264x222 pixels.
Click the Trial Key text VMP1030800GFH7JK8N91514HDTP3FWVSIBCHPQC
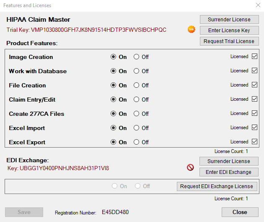click(98, 30)
